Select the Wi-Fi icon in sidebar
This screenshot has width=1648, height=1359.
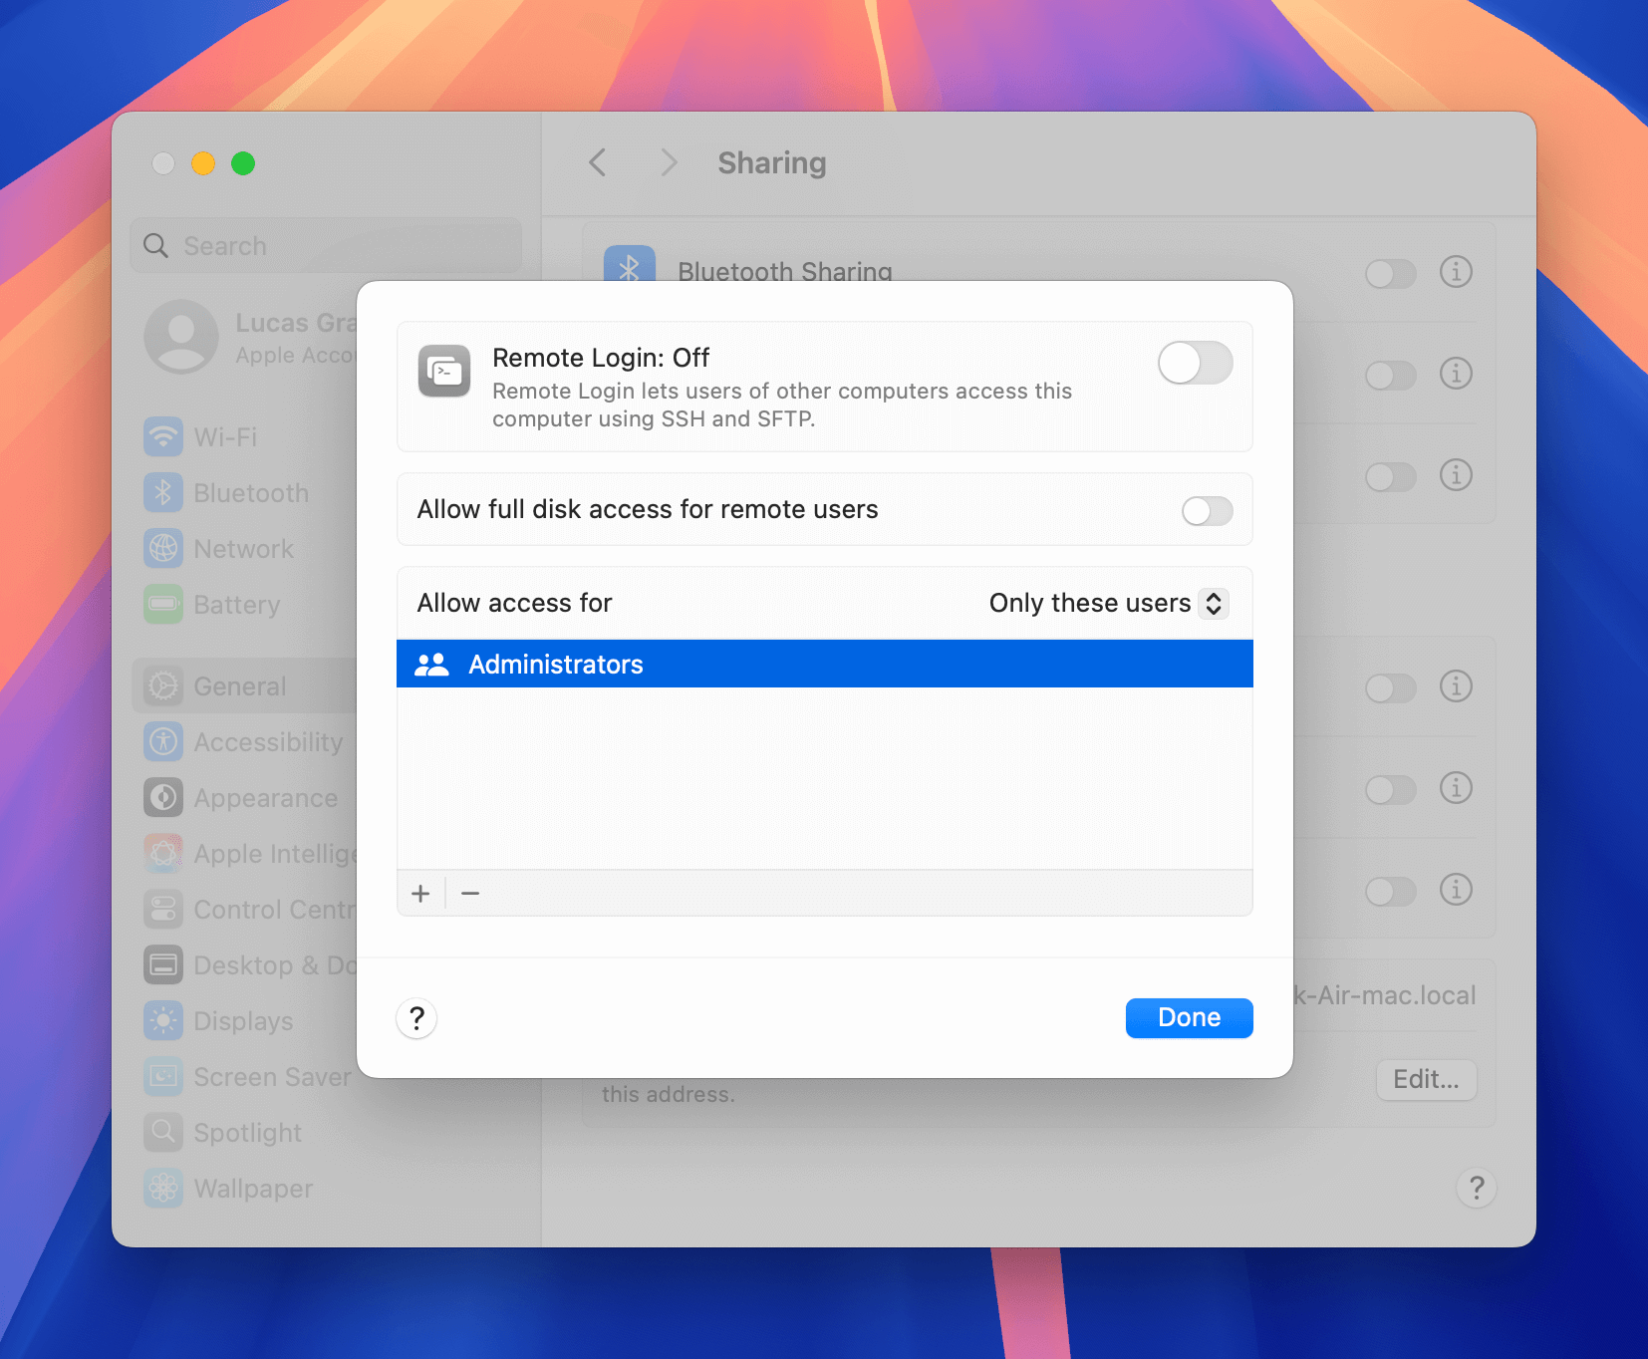coord(162,436)
